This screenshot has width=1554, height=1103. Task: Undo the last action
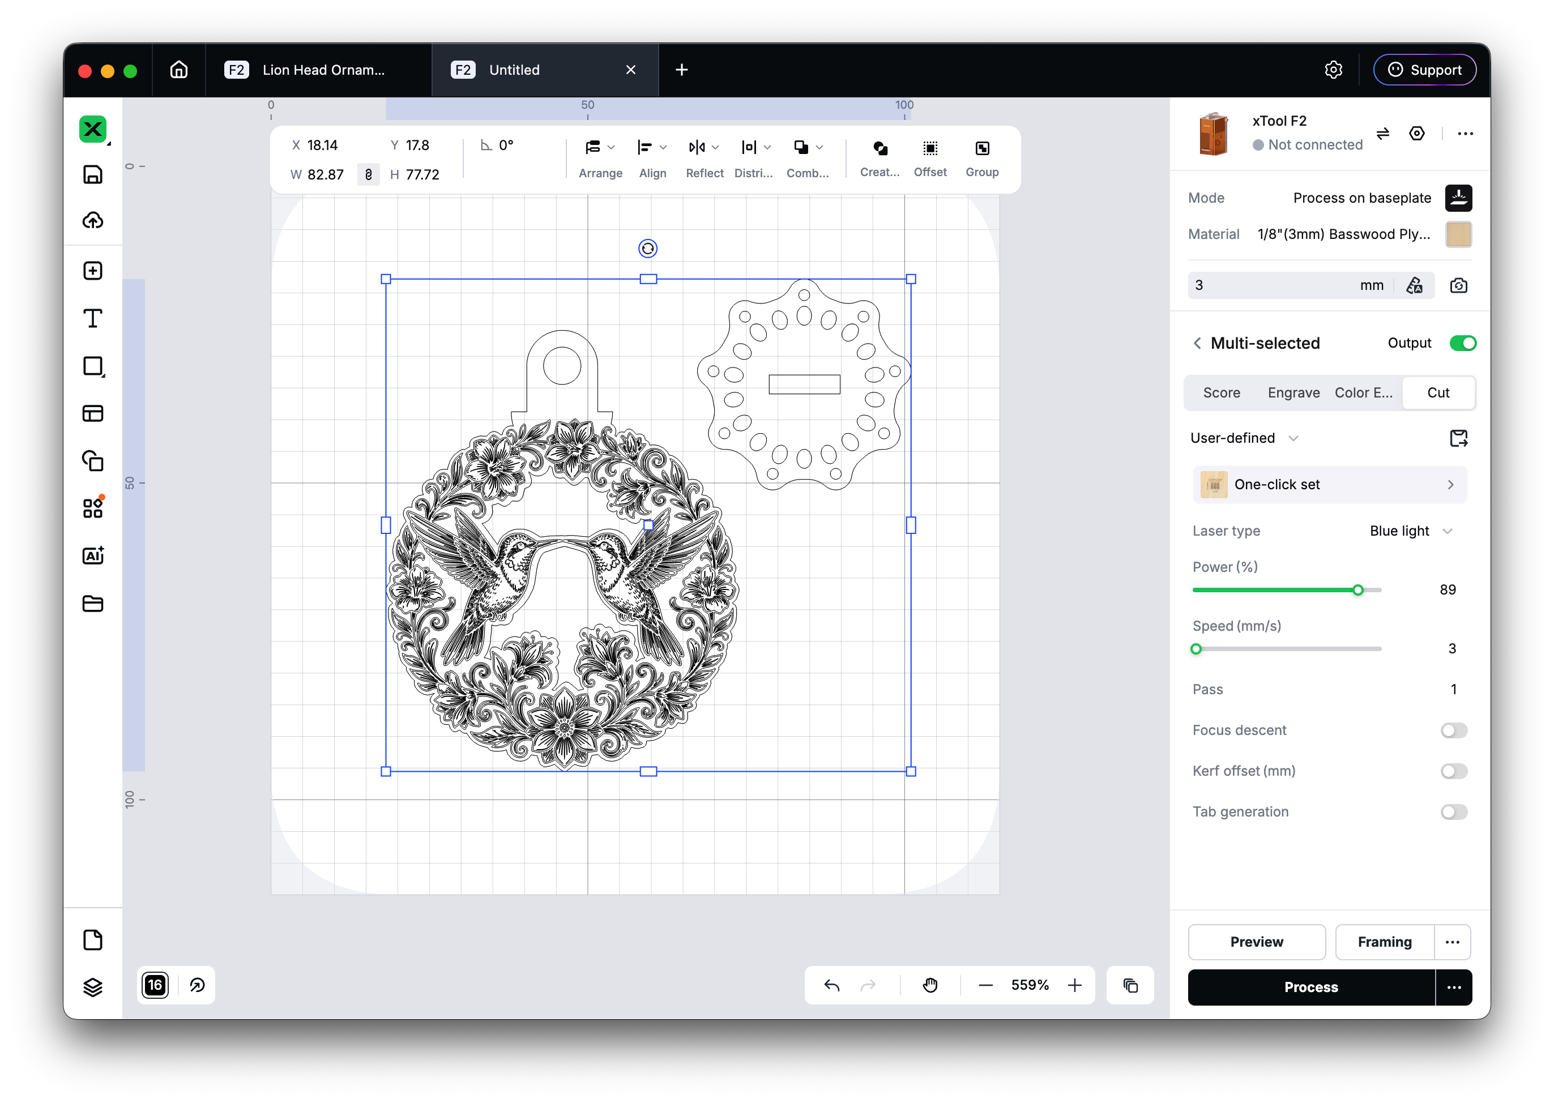(x=832, y=985)
